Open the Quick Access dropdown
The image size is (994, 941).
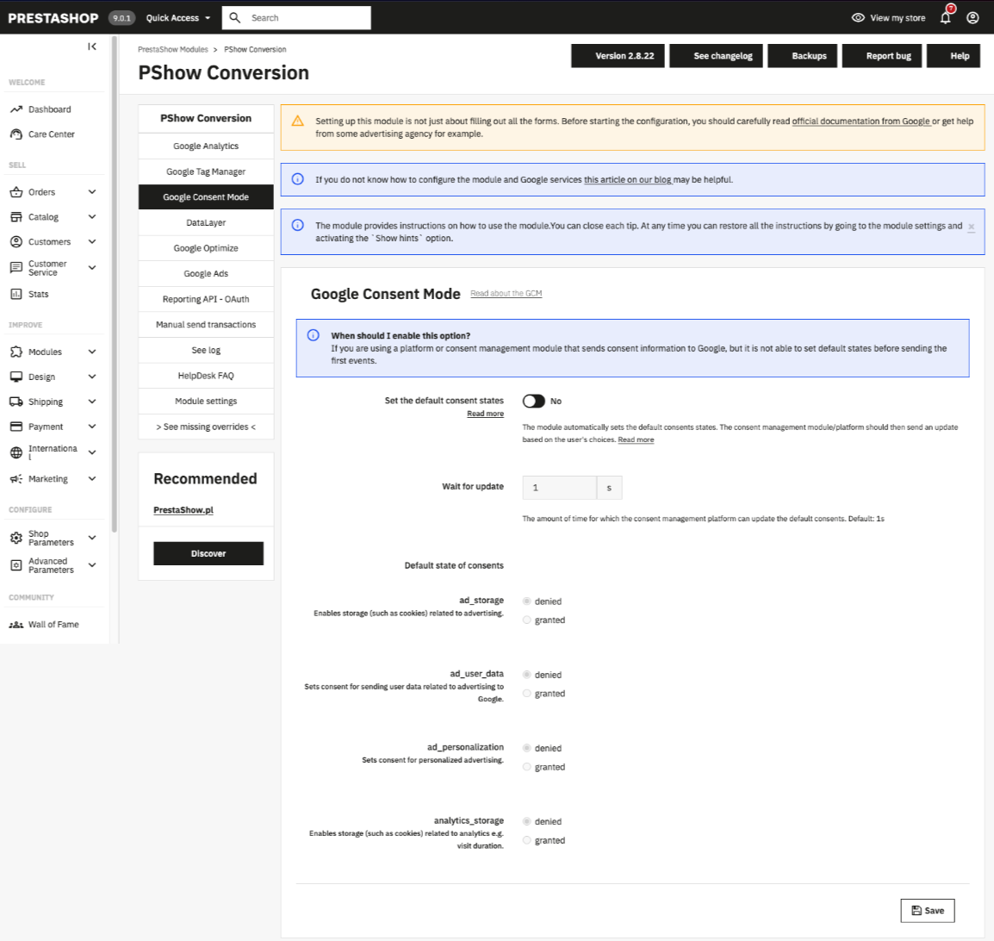pyautogui.click(x=177, y=18)
